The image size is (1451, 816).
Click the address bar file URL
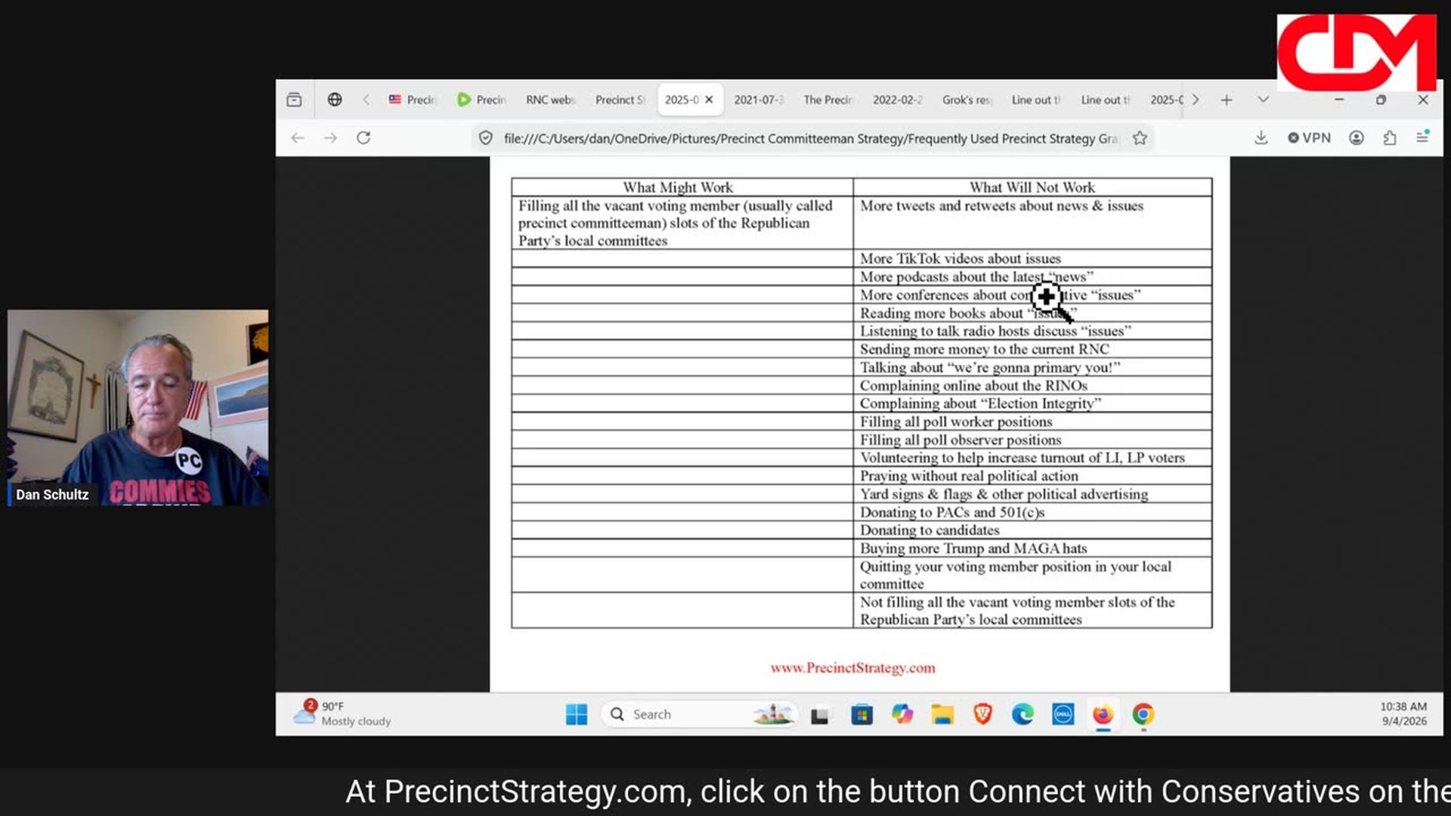point(810,138)
